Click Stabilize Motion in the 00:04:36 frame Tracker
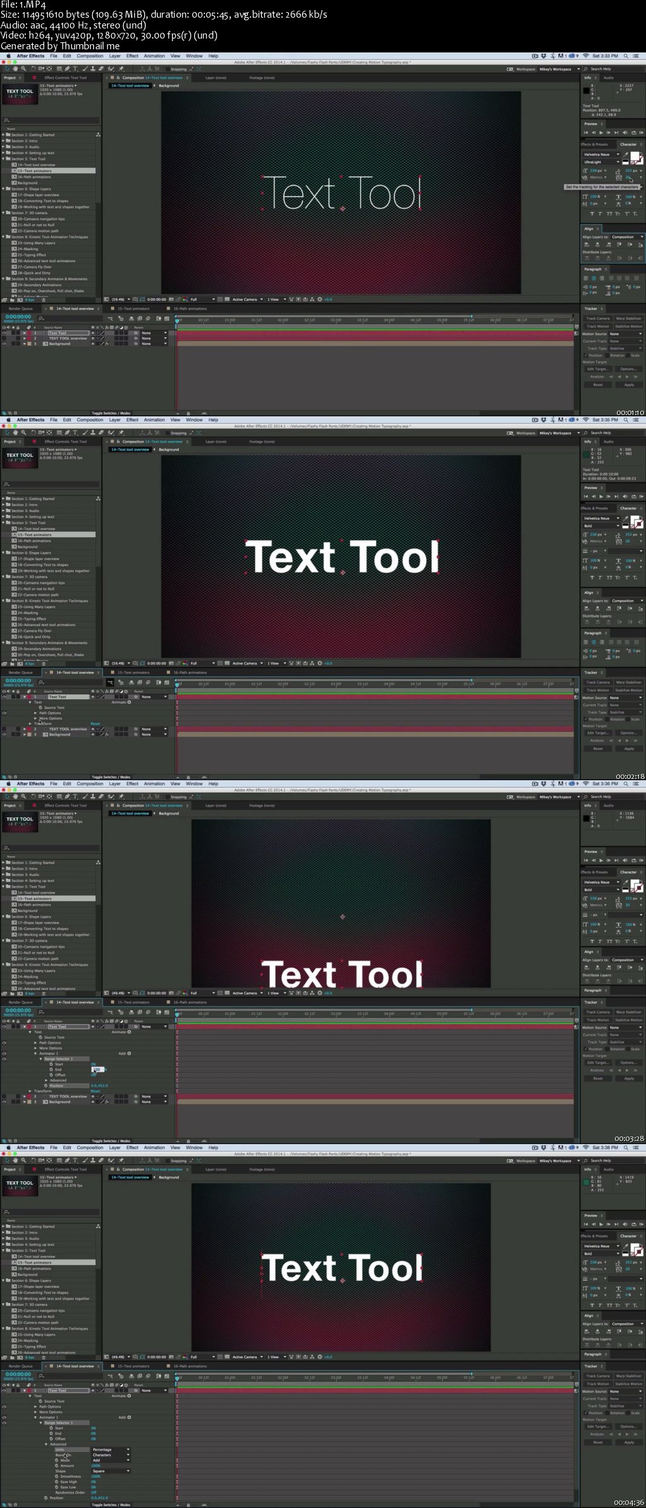 [x=628, y=1384]
